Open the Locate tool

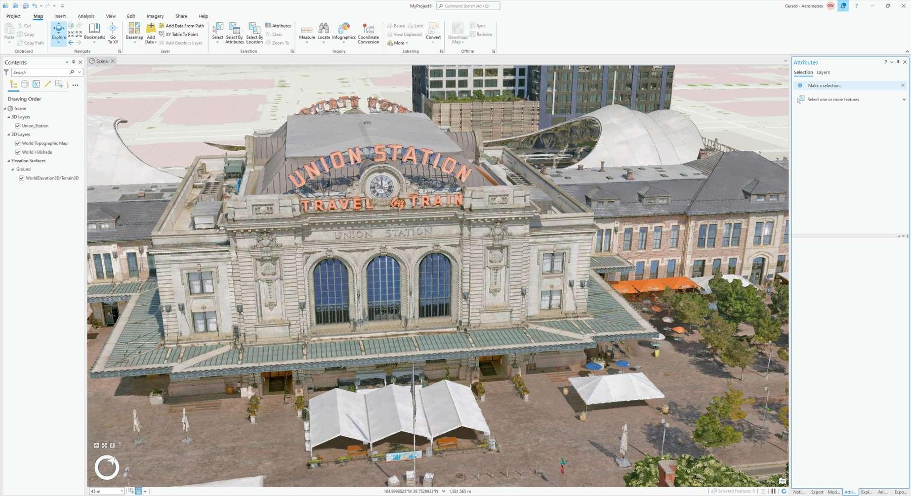pyautogui.click(x=323, y=33)
